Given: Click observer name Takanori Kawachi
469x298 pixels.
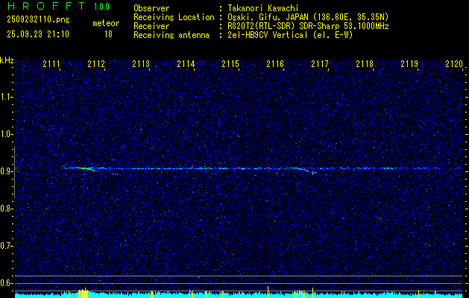Looking at the screenshot, I should pyautogui.click(x=263, y=8).
